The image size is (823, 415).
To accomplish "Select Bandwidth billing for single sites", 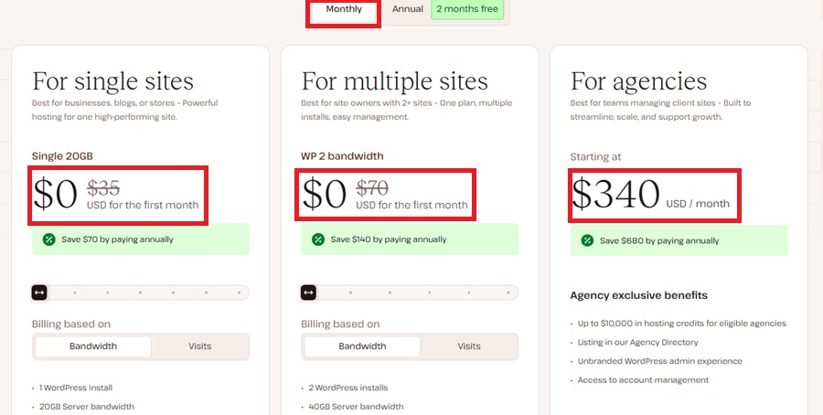I will (x=93, y=346).
